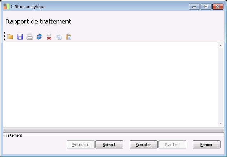The height and width of the screenshot is (157, 227).
Task: Save the report with the floppy disk icon
Action: (20, 37)
